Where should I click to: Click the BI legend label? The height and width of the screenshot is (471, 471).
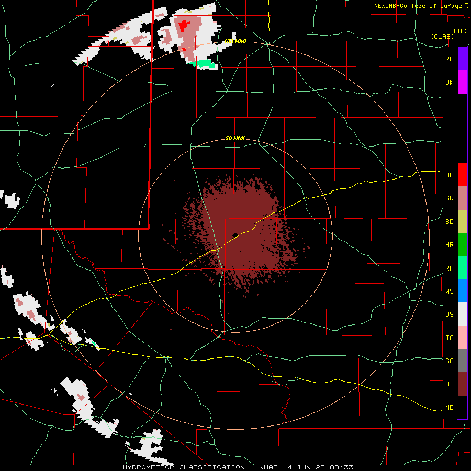[x=449, y=384]
